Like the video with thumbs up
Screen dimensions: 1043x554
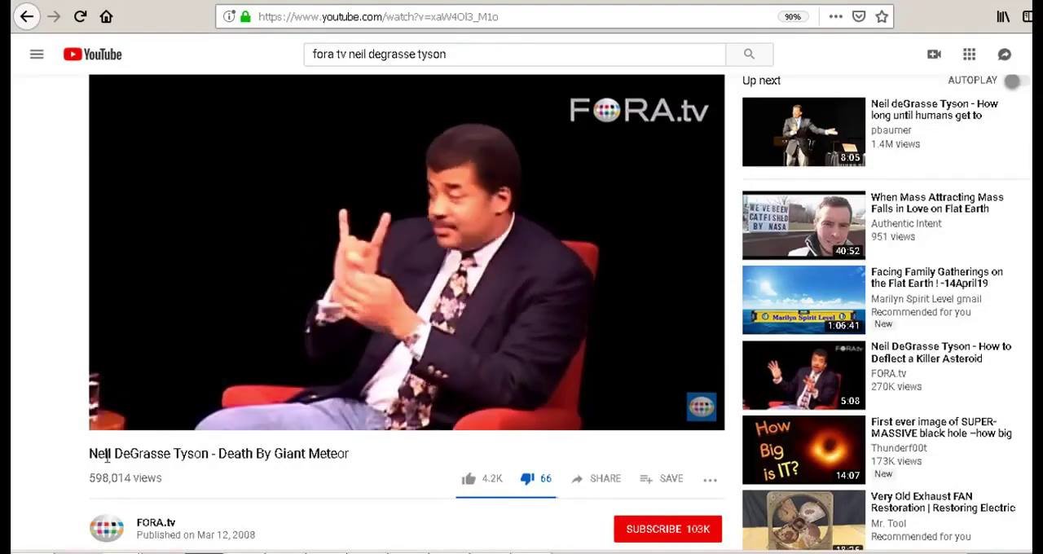(469, 479)
